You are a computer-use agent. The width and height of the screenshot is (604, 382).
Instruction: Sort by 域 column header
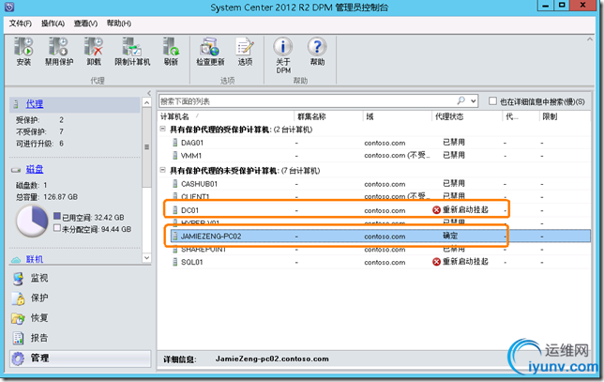398,116
